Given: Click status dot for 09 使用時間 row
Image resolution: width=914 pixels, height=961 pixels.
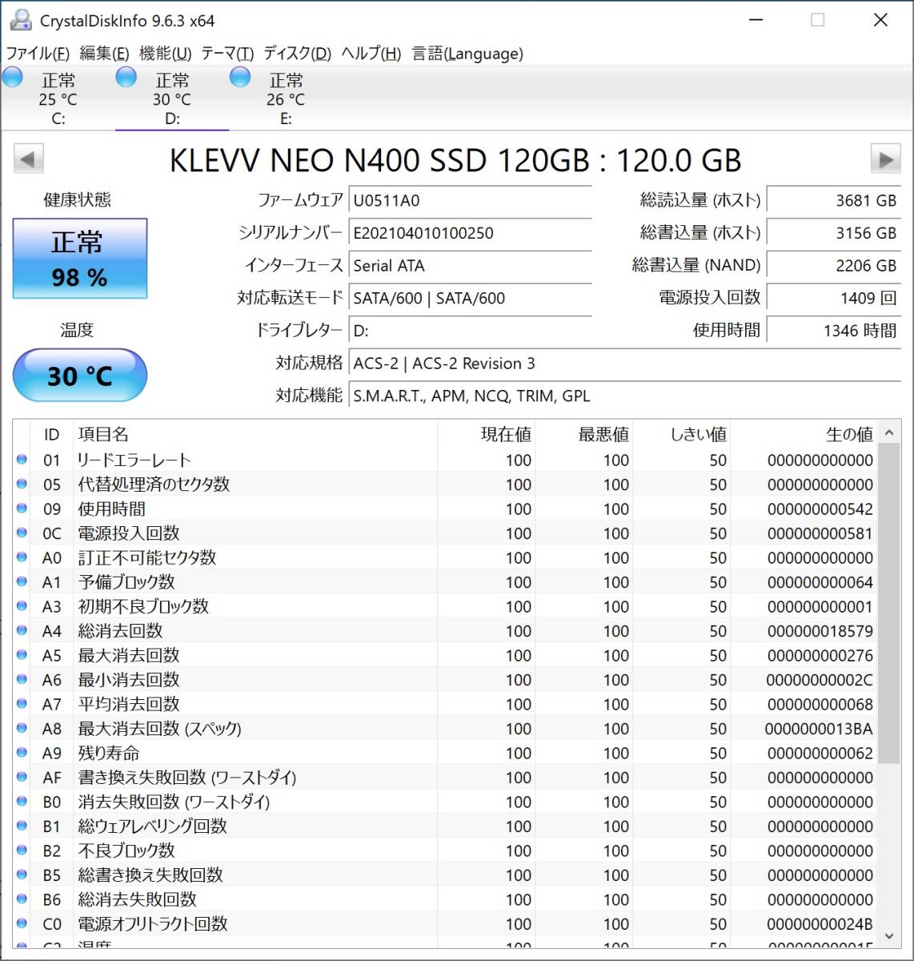Looking at the screenshot, I should (22, 509).
